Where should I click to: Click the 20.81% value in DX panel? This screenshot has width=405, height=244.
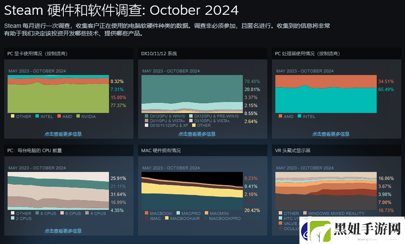click(252, 89)
